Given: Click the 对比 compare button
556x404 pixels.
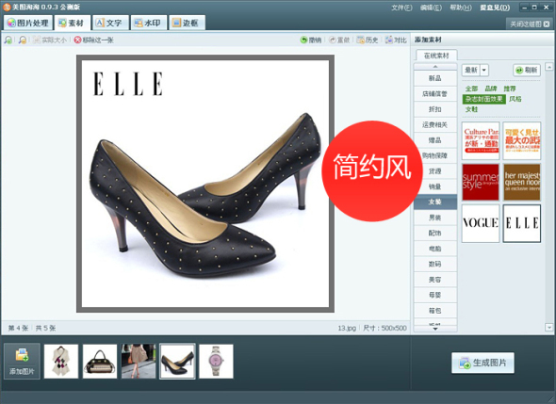Looking at the screenshot, I should coord(396,40).
